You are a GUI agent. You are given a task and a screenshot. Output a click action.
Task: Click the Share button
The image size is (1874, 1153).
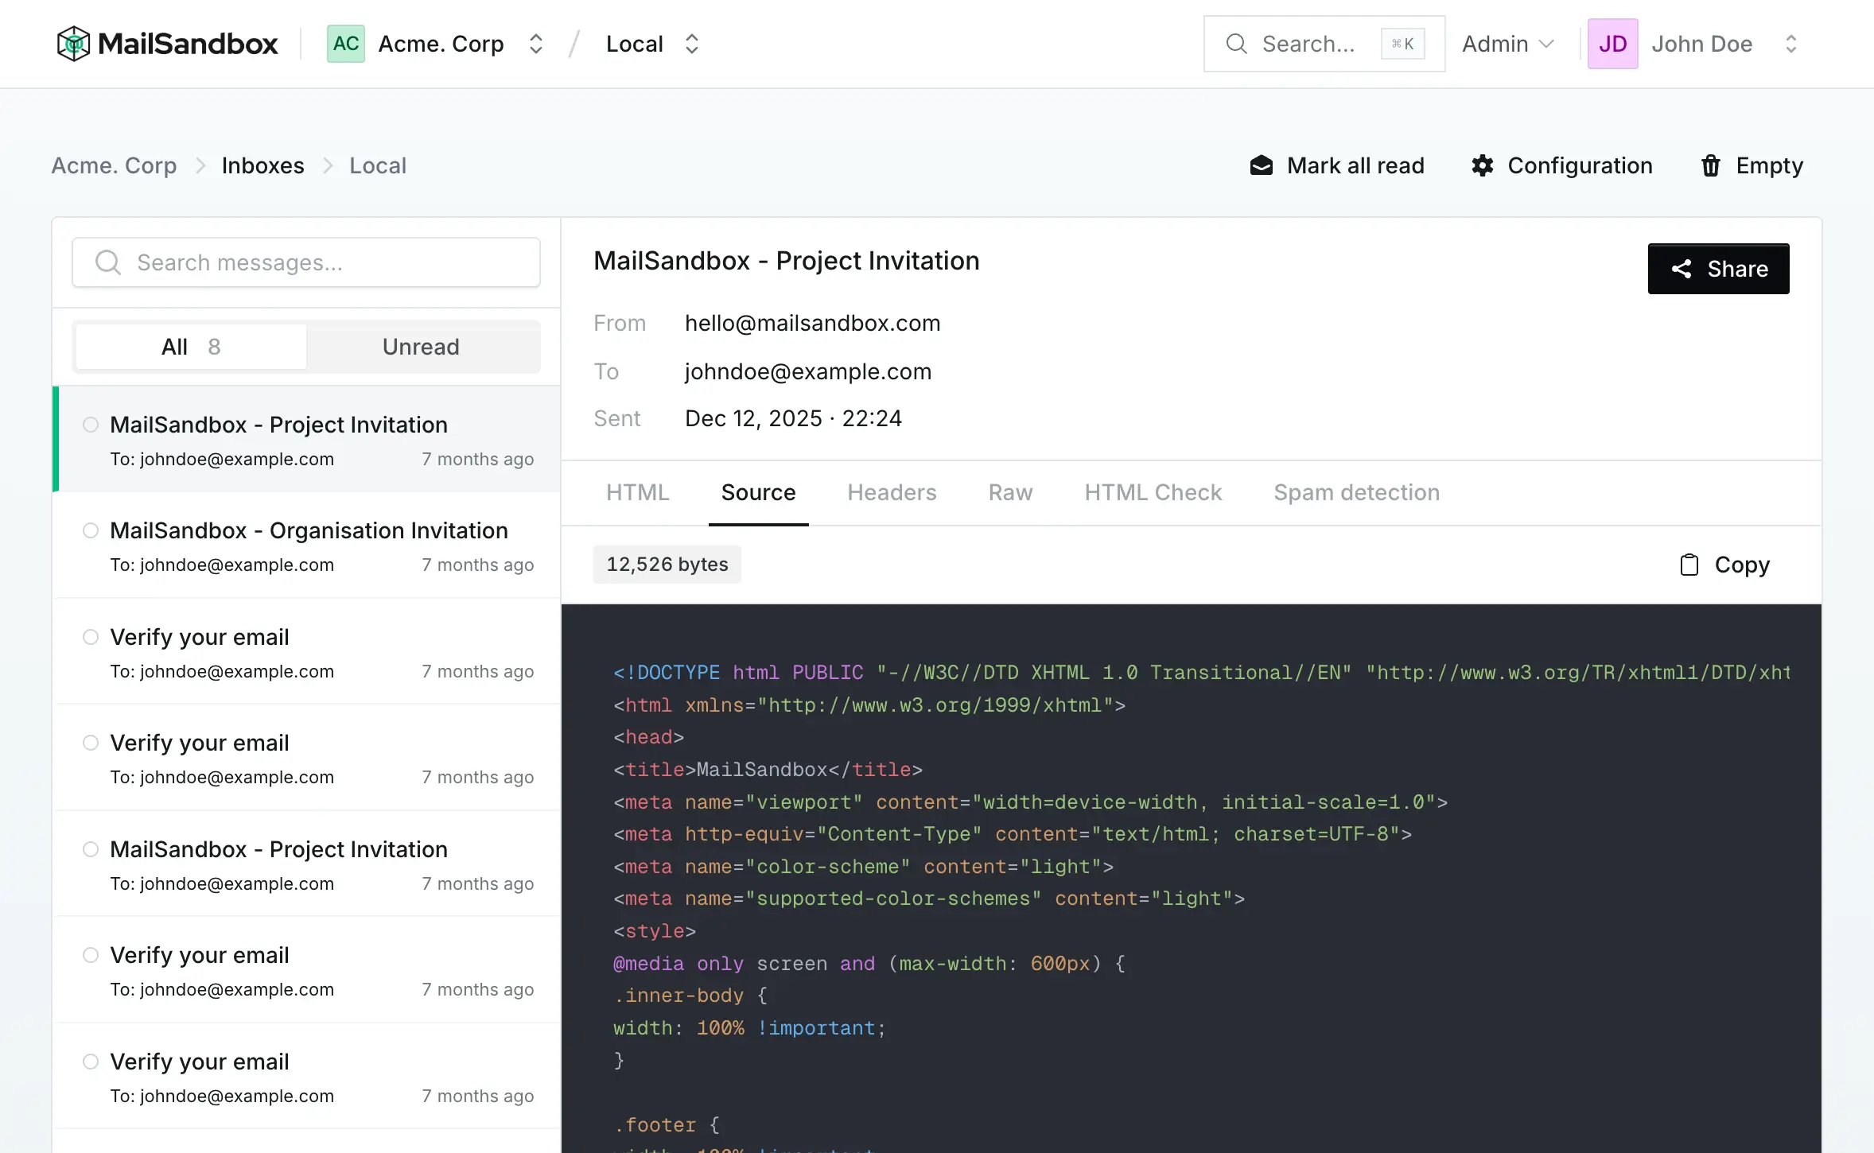1718,269
